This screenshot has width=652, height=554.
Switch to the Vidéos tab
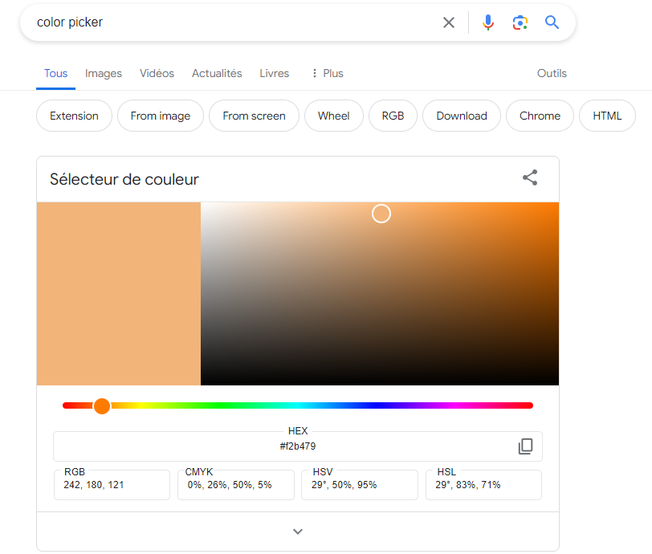[x=157, y=73]
